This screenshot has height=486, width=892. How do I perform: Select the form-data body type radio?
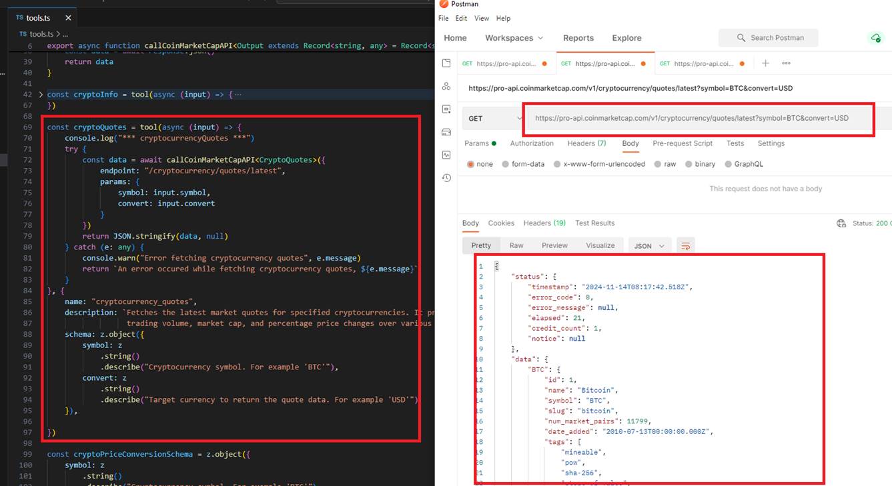tap(506, 164)
